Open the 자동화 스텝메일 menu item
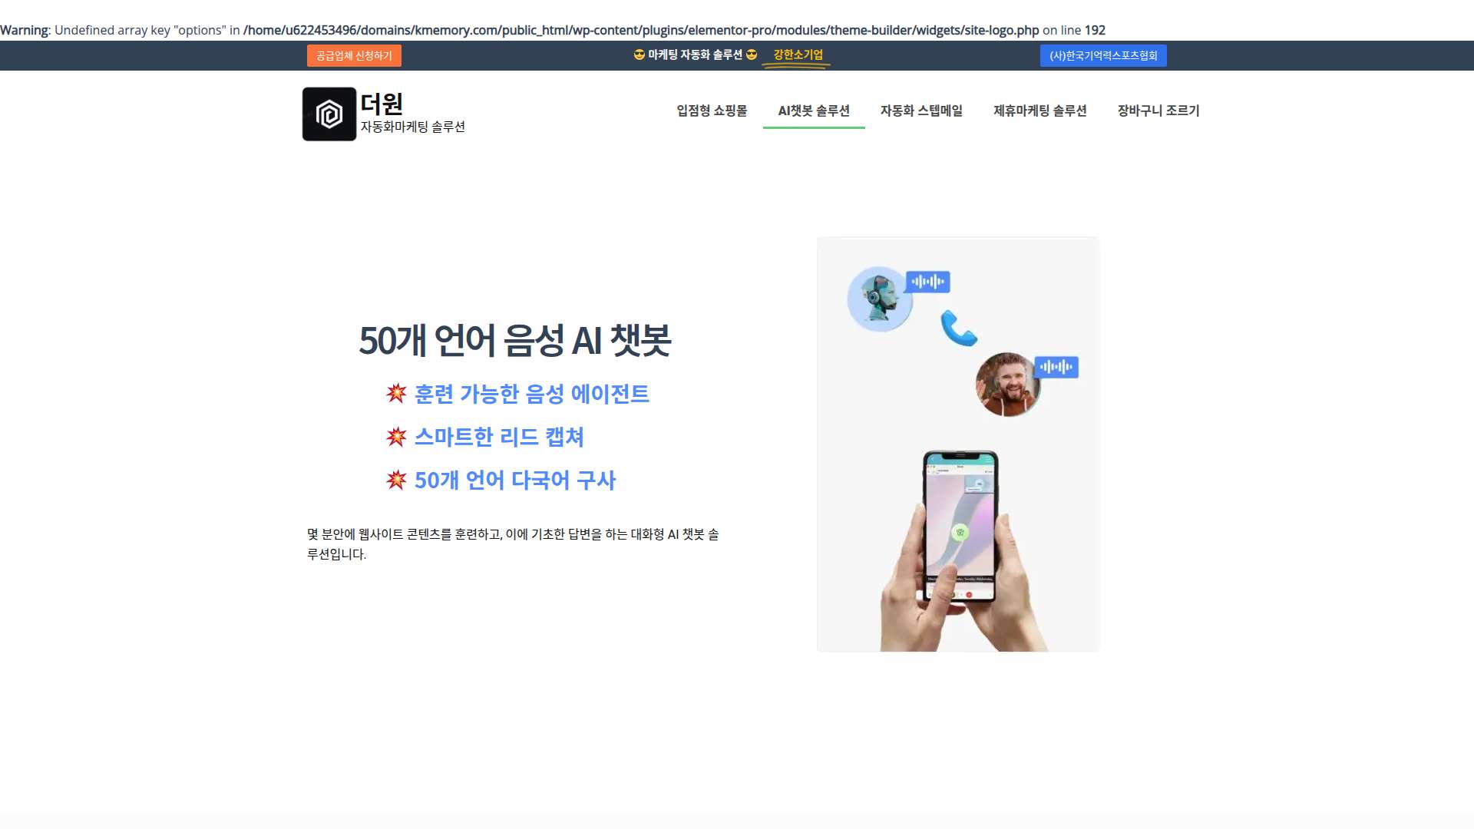1474x829 pixels. (x=921, y=111)
